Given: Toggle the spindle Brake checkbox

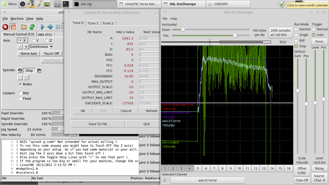Looking at the screenshot, I should [21, 84].
